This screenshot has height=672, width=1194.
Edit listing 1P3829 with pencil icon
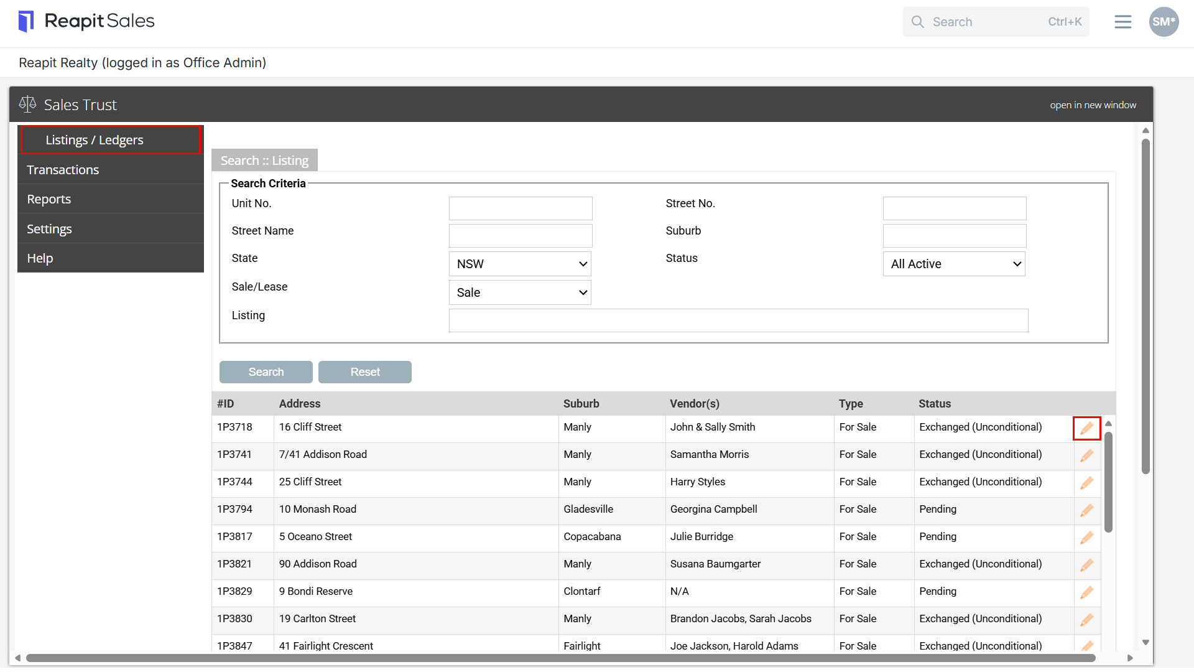tap(1086, 592)
